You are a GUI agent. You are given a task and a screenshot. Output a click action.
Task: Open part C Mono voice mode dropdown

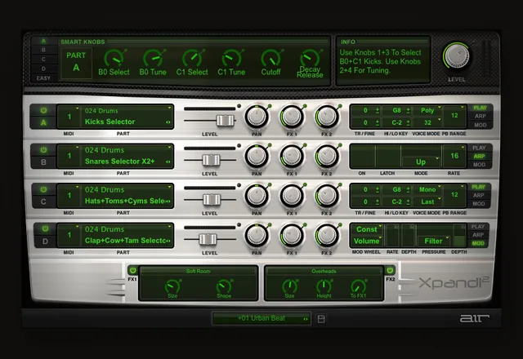(428, 189)
